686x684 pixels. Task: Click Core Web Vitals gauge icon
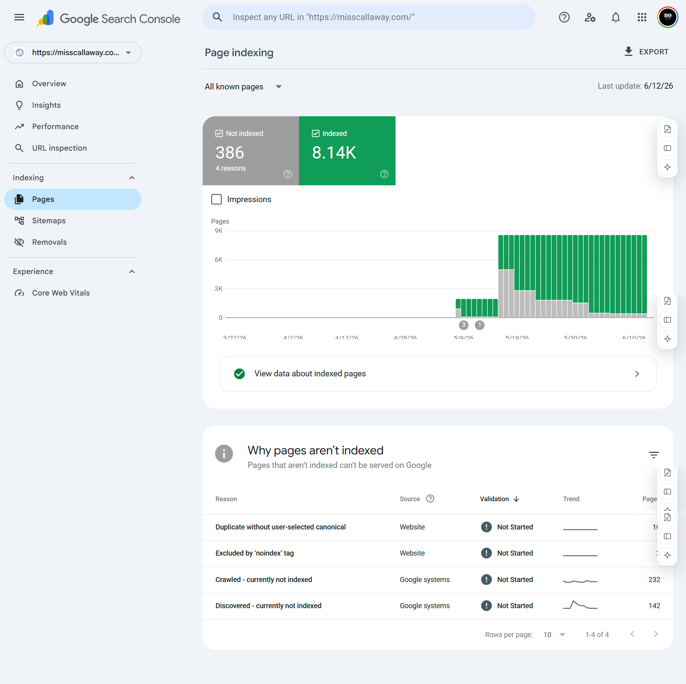point(19,293)
